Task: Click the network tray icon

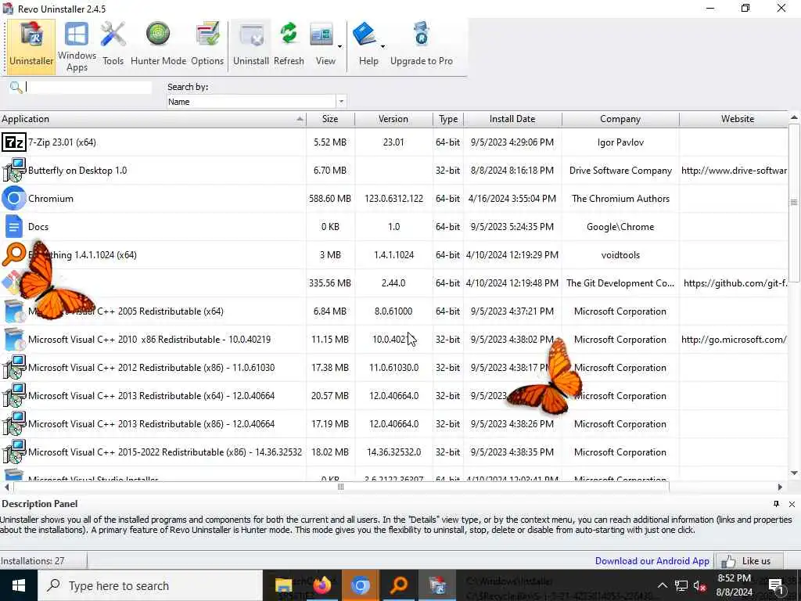Action: point(681,585)
